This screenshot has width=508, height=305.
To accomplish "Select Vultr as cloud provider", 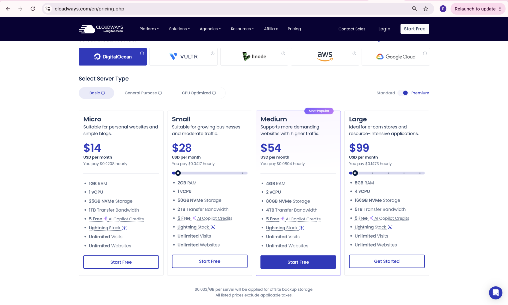I will 184,57.
